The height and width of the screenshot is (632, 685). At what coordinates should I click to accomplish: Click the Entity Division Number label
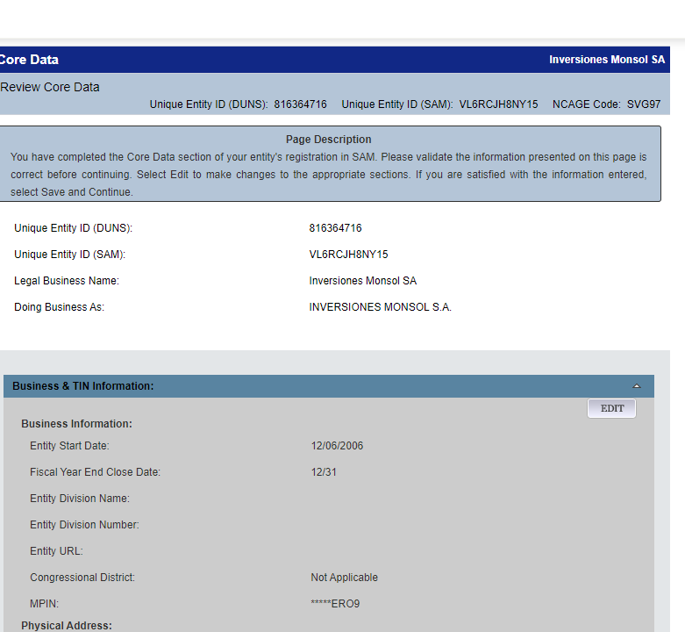pos(84,525)
